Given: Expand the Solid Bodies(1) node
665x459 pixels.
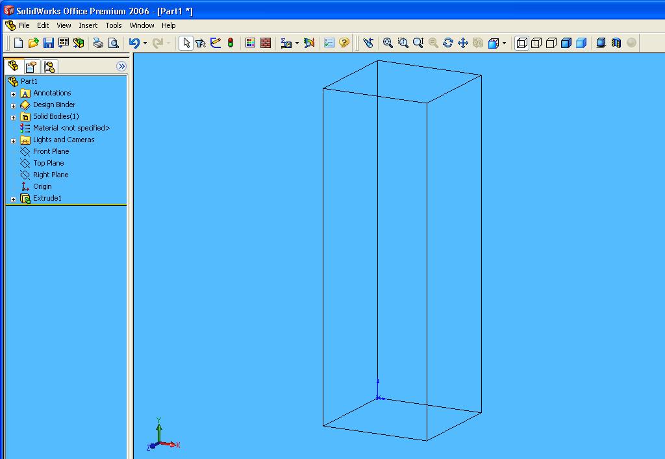Looking at the screenshot, I should click(x=13, y=118).
